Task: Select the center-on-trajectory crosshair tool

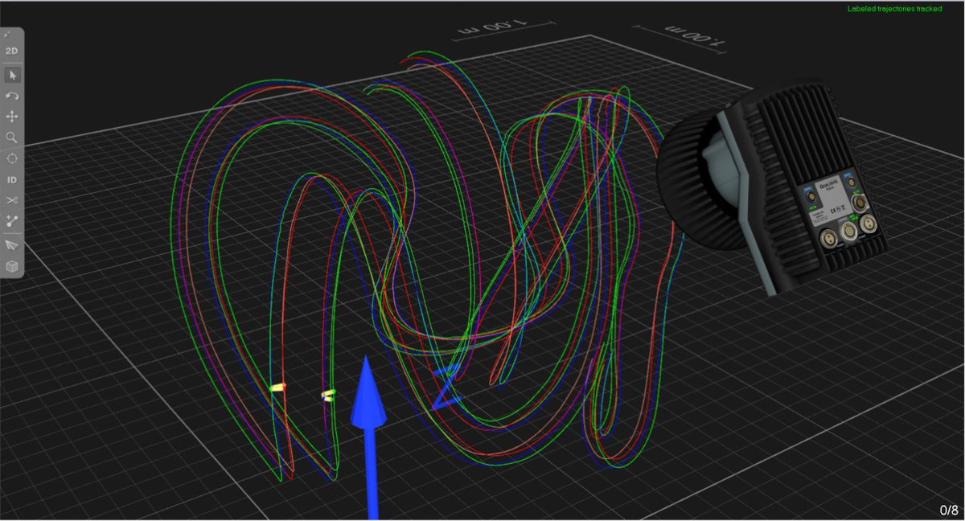Action: [12, 158]
